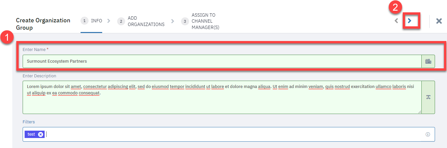Close the Create Organization Group dialog
The image size is (447, 148).
(x=439, y=21)
